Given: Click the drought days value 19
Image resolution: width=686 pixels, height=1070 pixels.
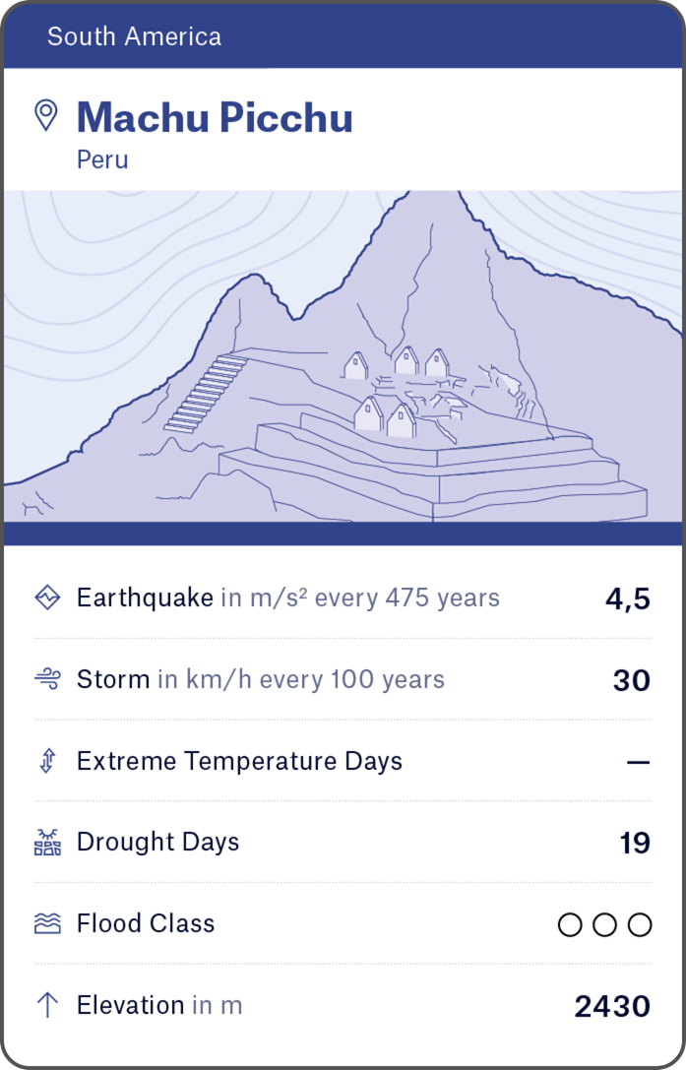Looking at the screenshot, I should click(635, 844).
